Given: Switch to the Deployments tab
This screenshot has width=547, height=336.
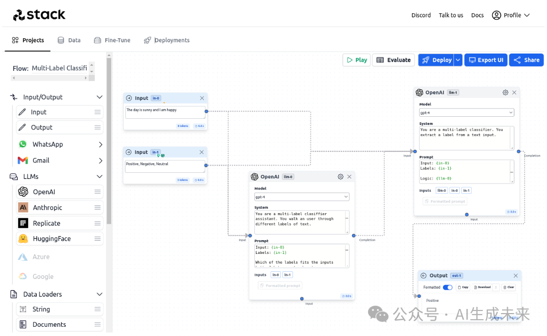Looking at the screenshot, I should tap(167, 40).
